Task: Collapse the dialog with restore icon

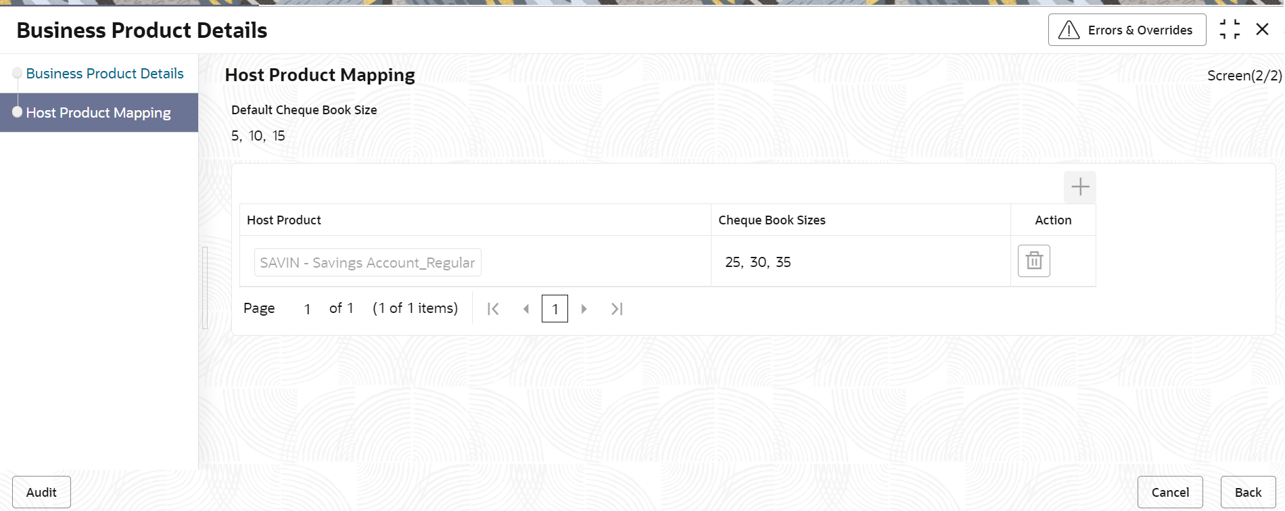Action: (x=1230, y=29)
